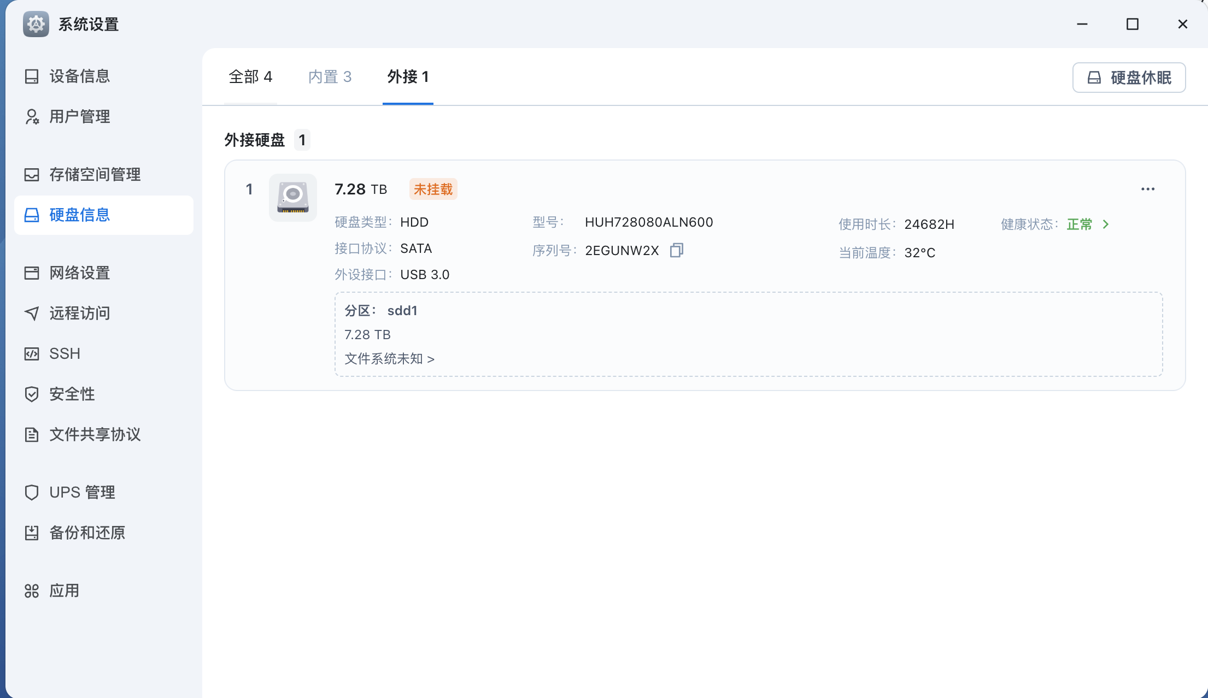1208x698 pixels.
Task: Click the 7.28 TB disk capacity heading
Action: click(x=361, y=189)
